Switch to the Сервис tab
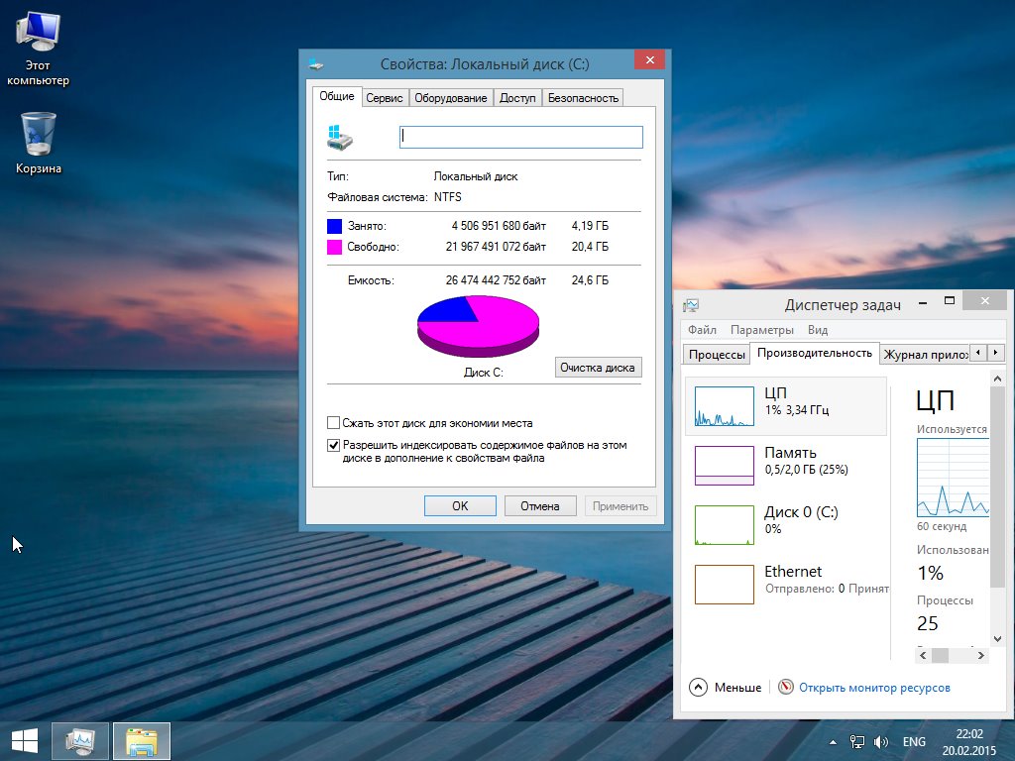Viewport: 1015px width, 761px height. [x=384, y=97]
